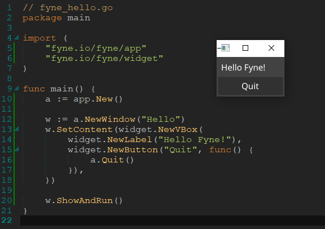This screenshot has width=325, height=229.
Task: Click NewWindow on line 12
Action: [110, 120]
